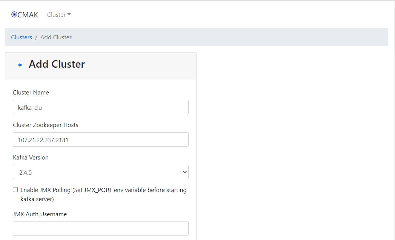395x240 pixels.
Task: Focus the Cluster Name input field
Action: [x=100, y=107]
